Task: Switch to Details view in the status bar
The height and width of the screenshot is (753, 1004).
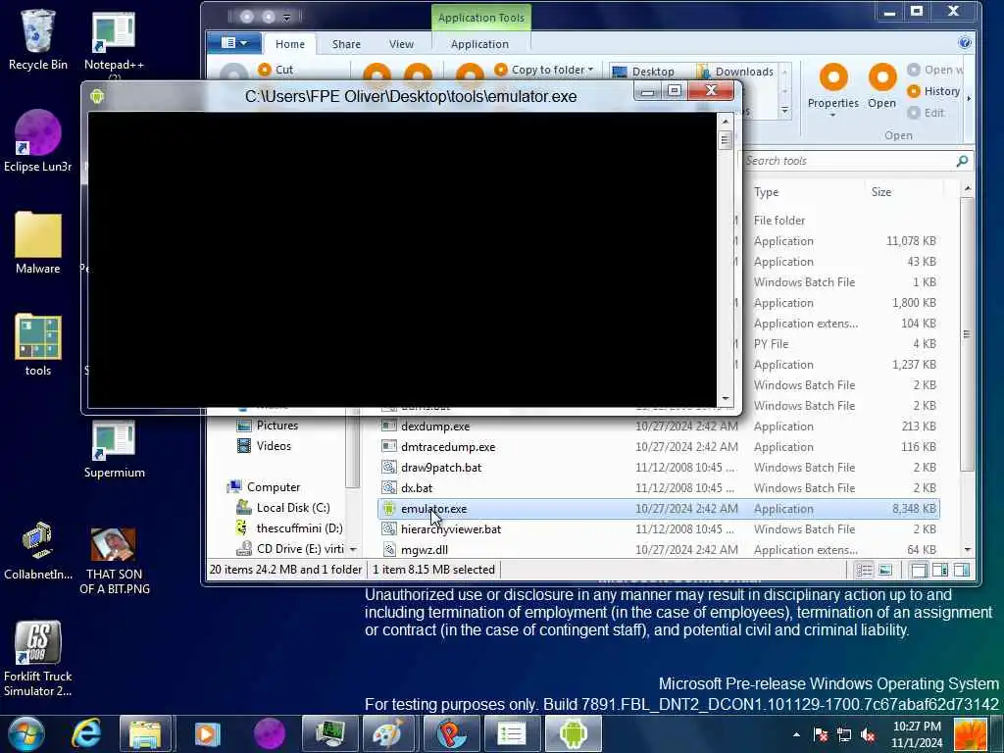Action: (865, 570)
